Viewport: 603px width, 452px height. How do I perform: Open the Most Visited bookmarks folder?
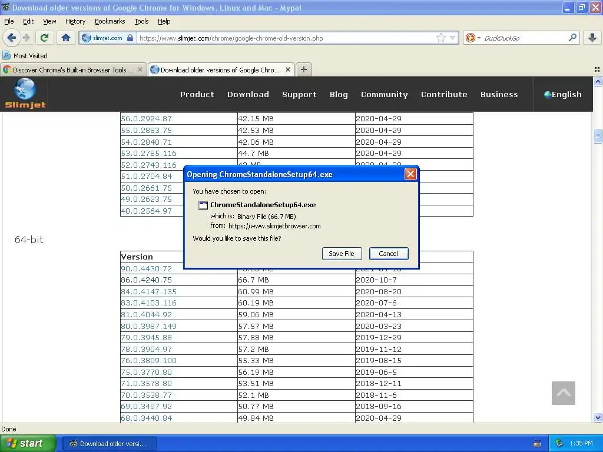coord(25,56)
